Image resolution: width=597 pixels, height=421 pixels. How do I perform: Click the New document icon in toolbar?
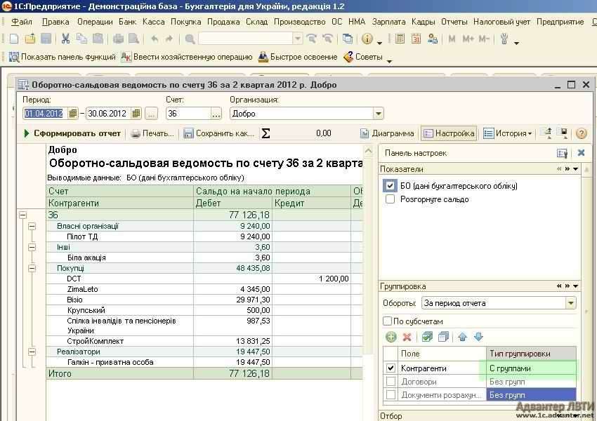[14, 39]
